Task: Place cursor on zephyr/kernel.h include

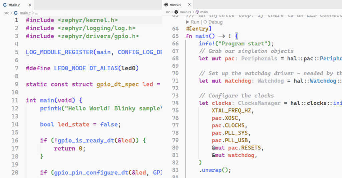Action: pyautogui.click(x=88, y=20)
